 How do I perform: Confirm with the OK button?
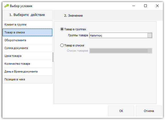(x=121, y=111)
